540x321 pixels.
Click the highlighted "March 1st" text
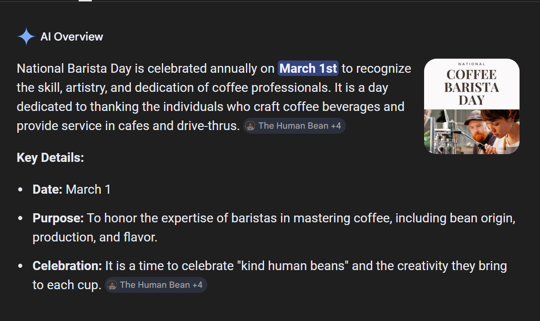308,69
